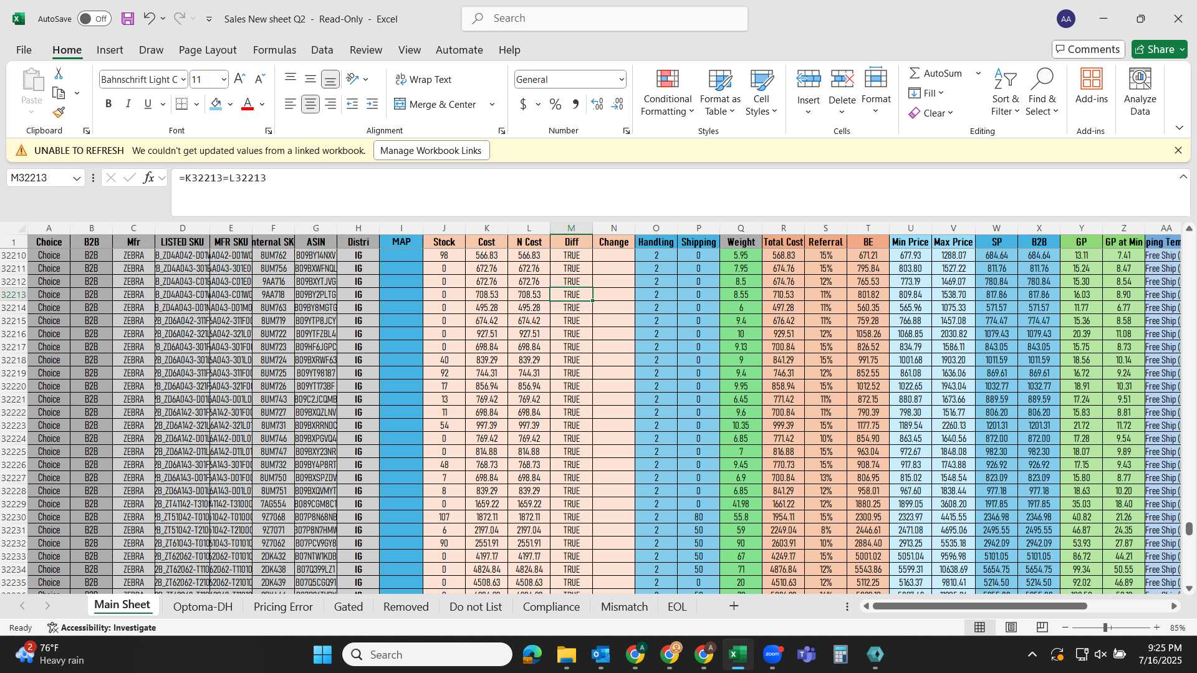The height and width of the screenshot is (673, 1197).
Task: Apply Comma Style format icon
Action: [575, 104]
